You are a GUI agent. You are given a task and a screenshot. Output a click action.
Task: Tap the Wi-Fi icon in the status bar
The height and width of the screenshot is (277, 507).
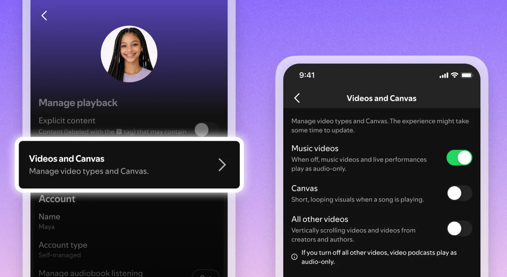(x=454, y=75)
